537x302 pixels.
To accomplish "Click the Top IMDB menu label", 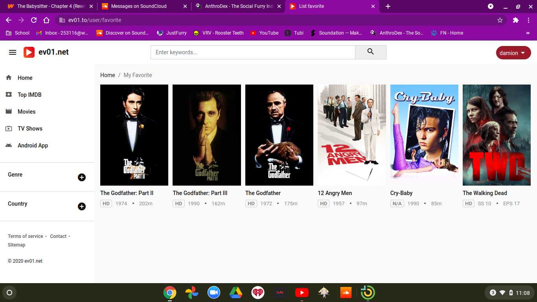I will [29, 95].
